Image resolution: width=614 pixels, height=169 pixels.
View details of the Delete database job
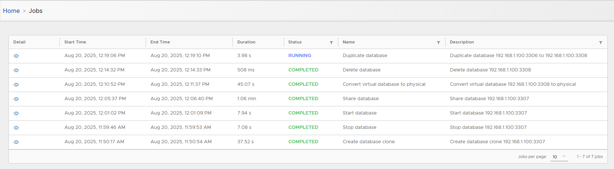pyautogui.click(x=16, y=70)
